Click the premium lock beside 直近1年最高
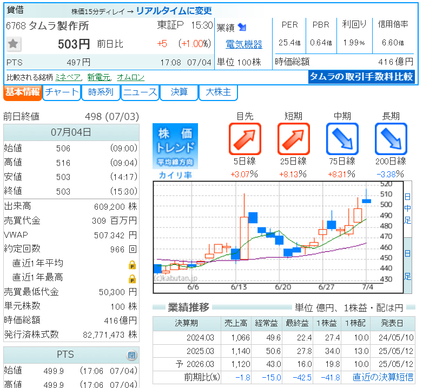 tap(132, 279)
